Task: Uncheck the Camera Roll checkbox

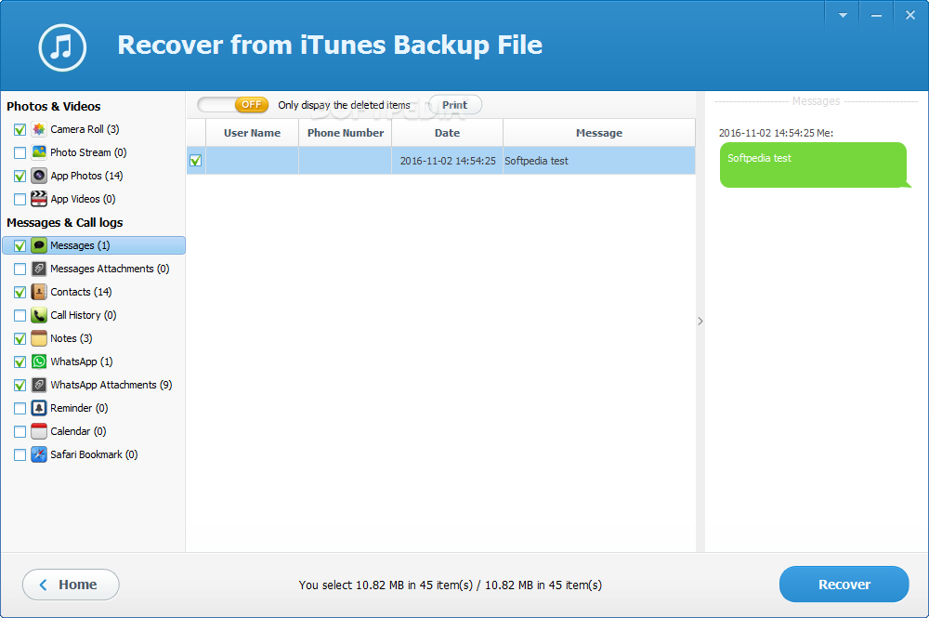Action: (x=20, y=130)
